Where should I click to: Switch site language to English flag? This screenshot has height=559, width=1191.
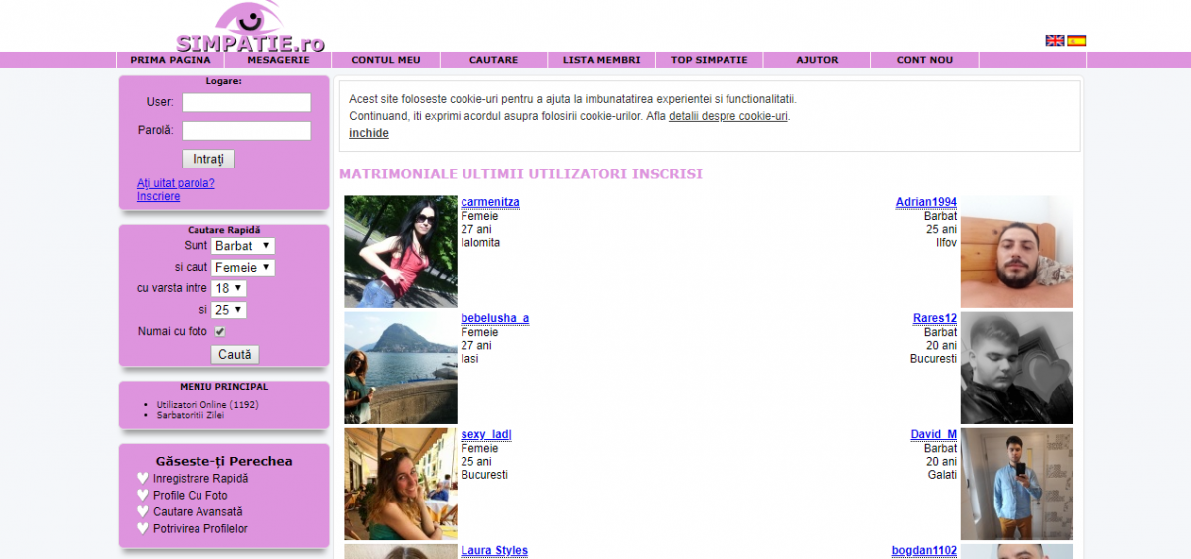point(1055,41)
